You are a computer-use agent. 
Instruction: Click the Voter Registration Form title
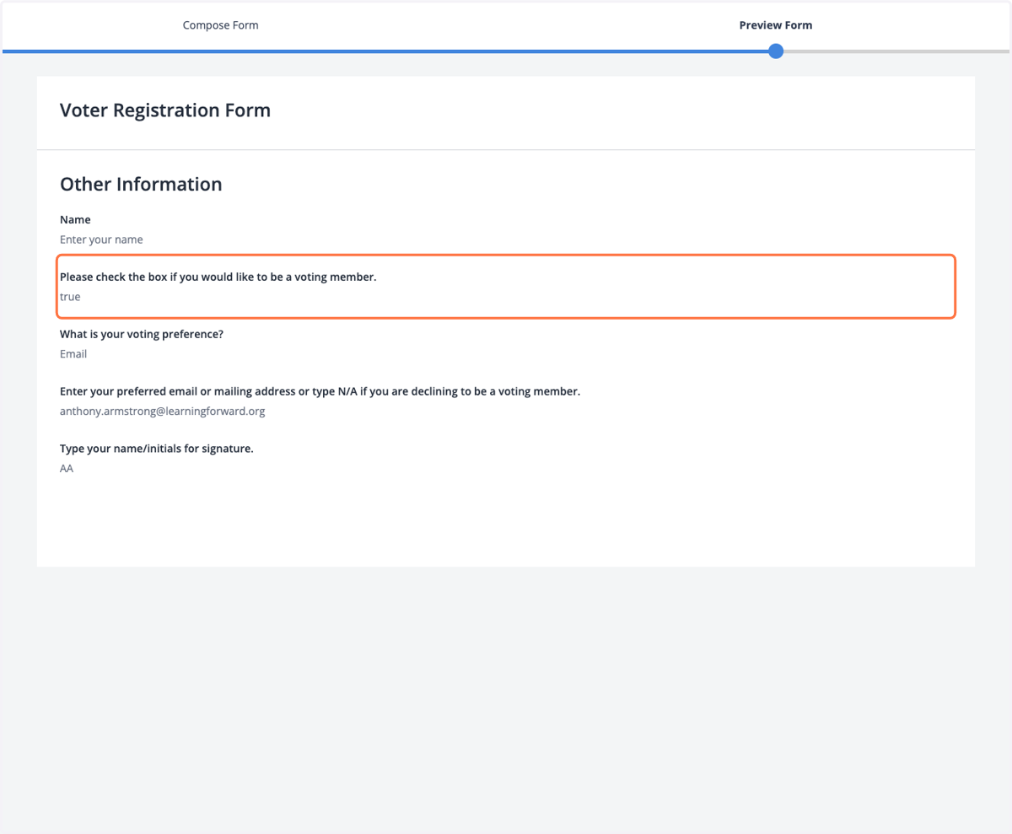pos(165,110)
